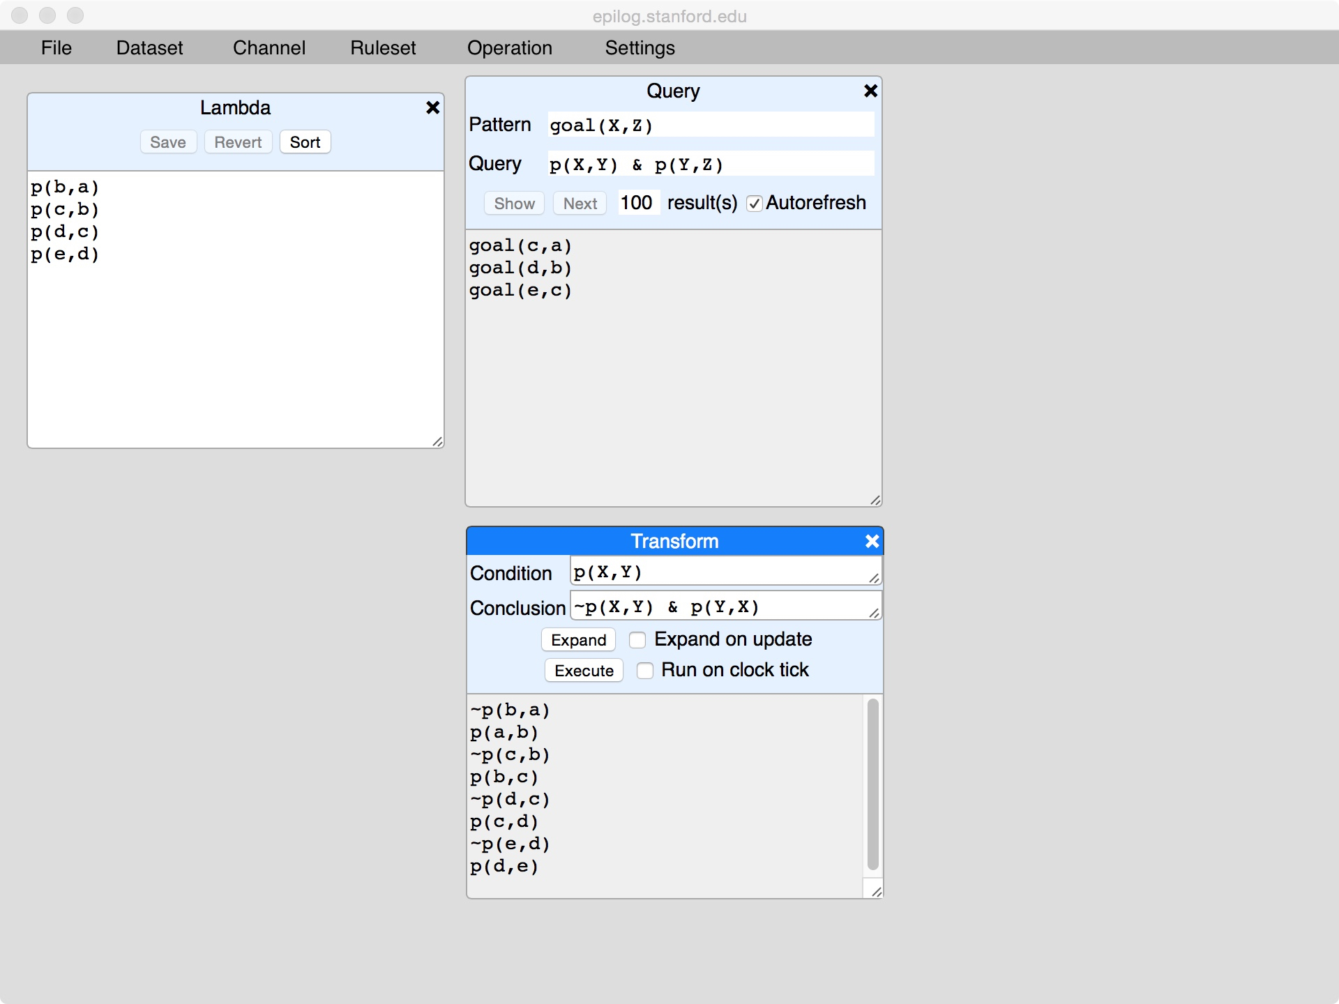The height and width of the screenshot is (1004, 1339).
Task: Click resize handle of Lambda text area
Action: pyautogui.click(x=437, y=441)
